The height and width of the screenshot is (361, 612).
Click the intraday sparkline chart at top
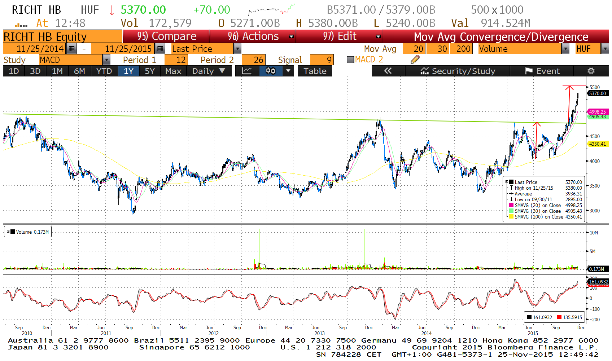[x=271, y=10]
